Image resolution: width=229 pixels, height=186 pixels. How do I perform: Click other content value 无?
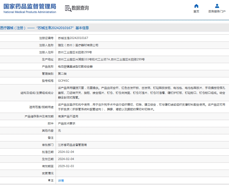[x=59, y=131]
